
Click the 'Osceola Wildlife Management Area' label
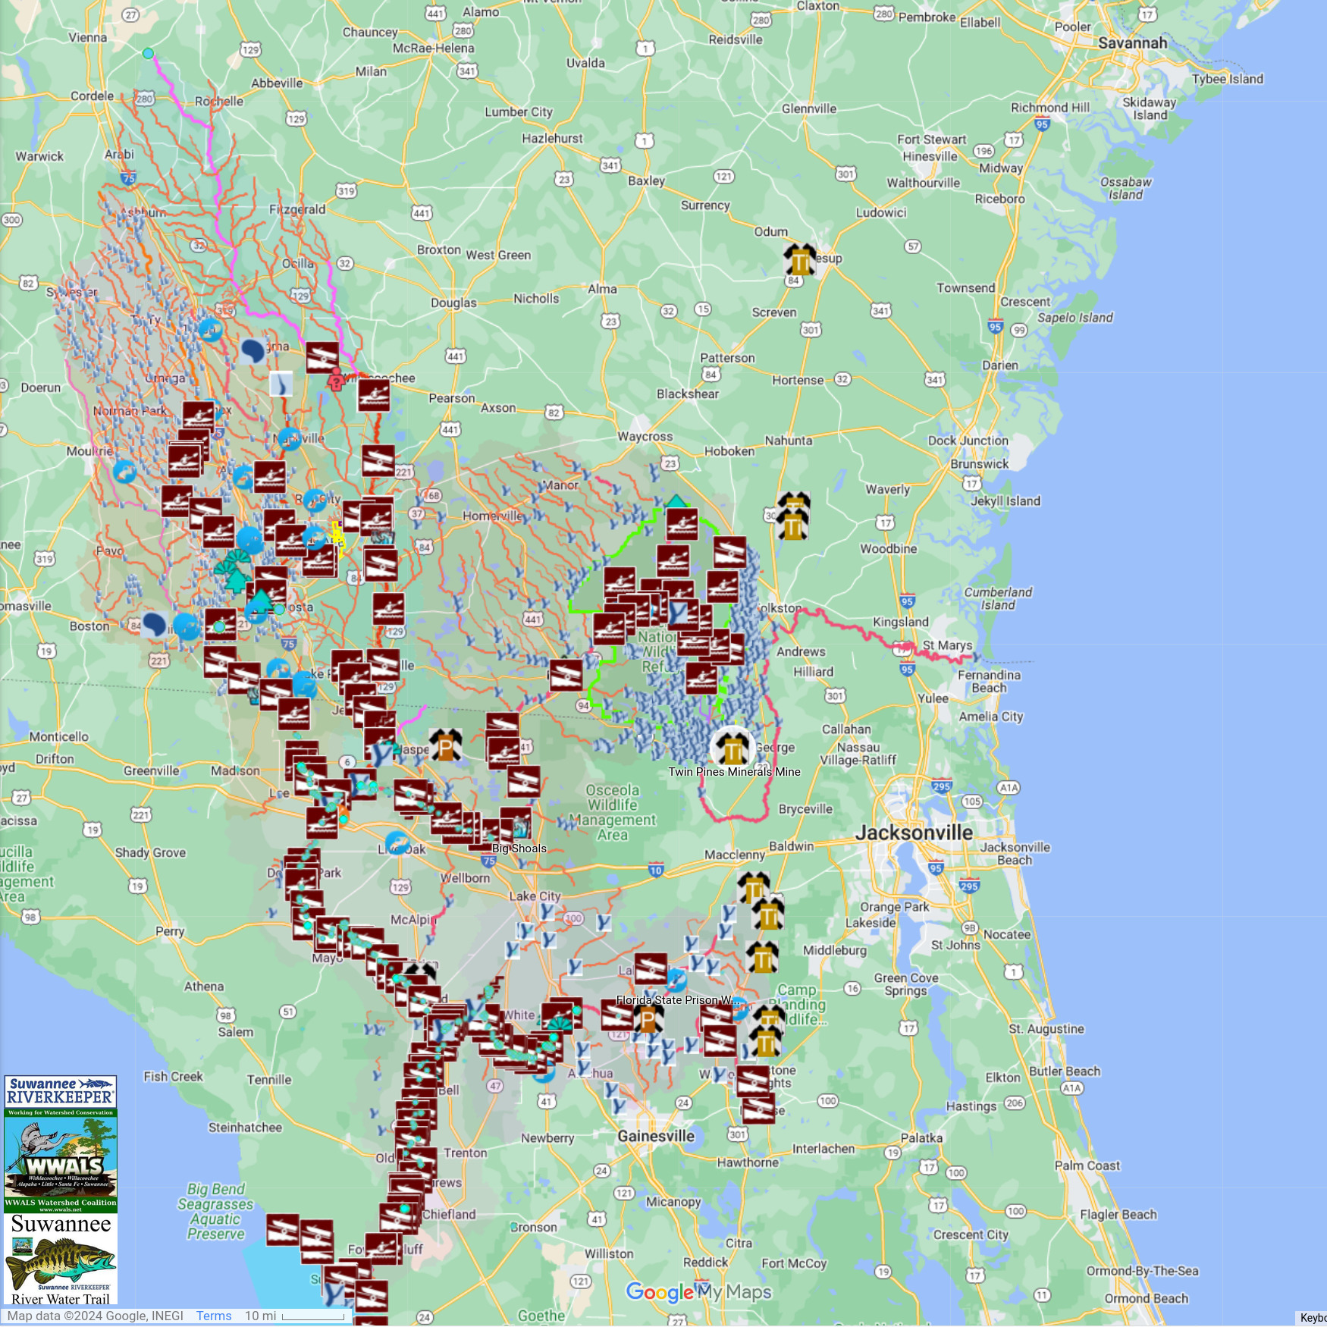click(612, 812)
